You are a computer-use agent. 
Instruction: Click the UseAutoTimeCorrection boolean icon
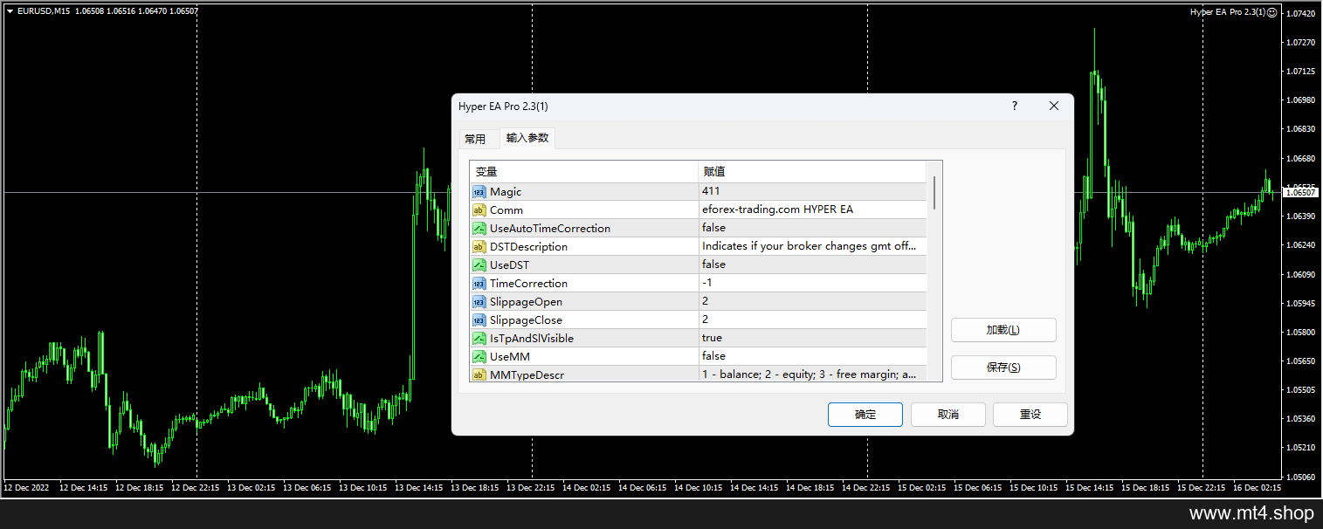[479, 228]
